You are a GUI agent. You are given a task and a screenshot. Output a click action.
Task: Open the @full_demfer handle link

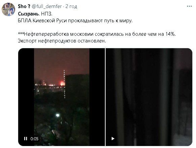(x=47, y=6)
